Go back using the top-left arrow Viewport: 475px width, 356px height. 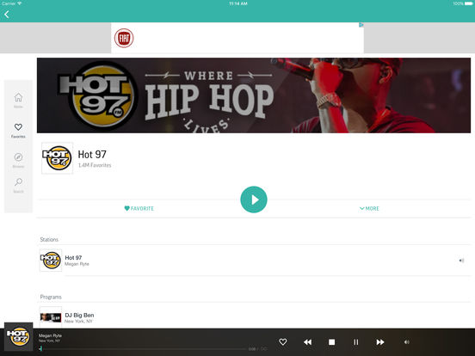7,15
